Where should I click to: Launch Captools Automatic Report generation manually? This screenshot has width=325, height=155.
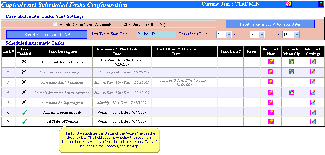[x=291, y=93]
